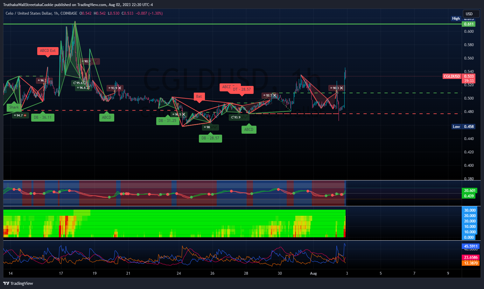Click the double checkmark on 98 score
This screenshot has height=289, width=484.
pyautogui.click(x=214, y=127)
